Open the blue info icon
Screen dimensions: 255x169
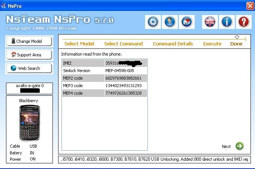[227, 22]
